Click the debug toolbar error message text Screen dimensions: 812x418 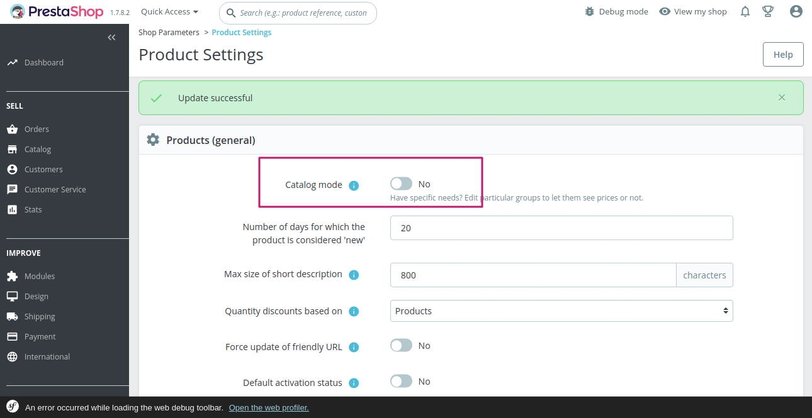(x=124, y=407)
